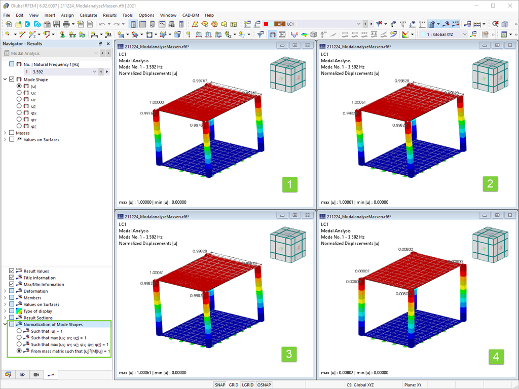Open the camera view tab in navigator panel

pos(36,375)
